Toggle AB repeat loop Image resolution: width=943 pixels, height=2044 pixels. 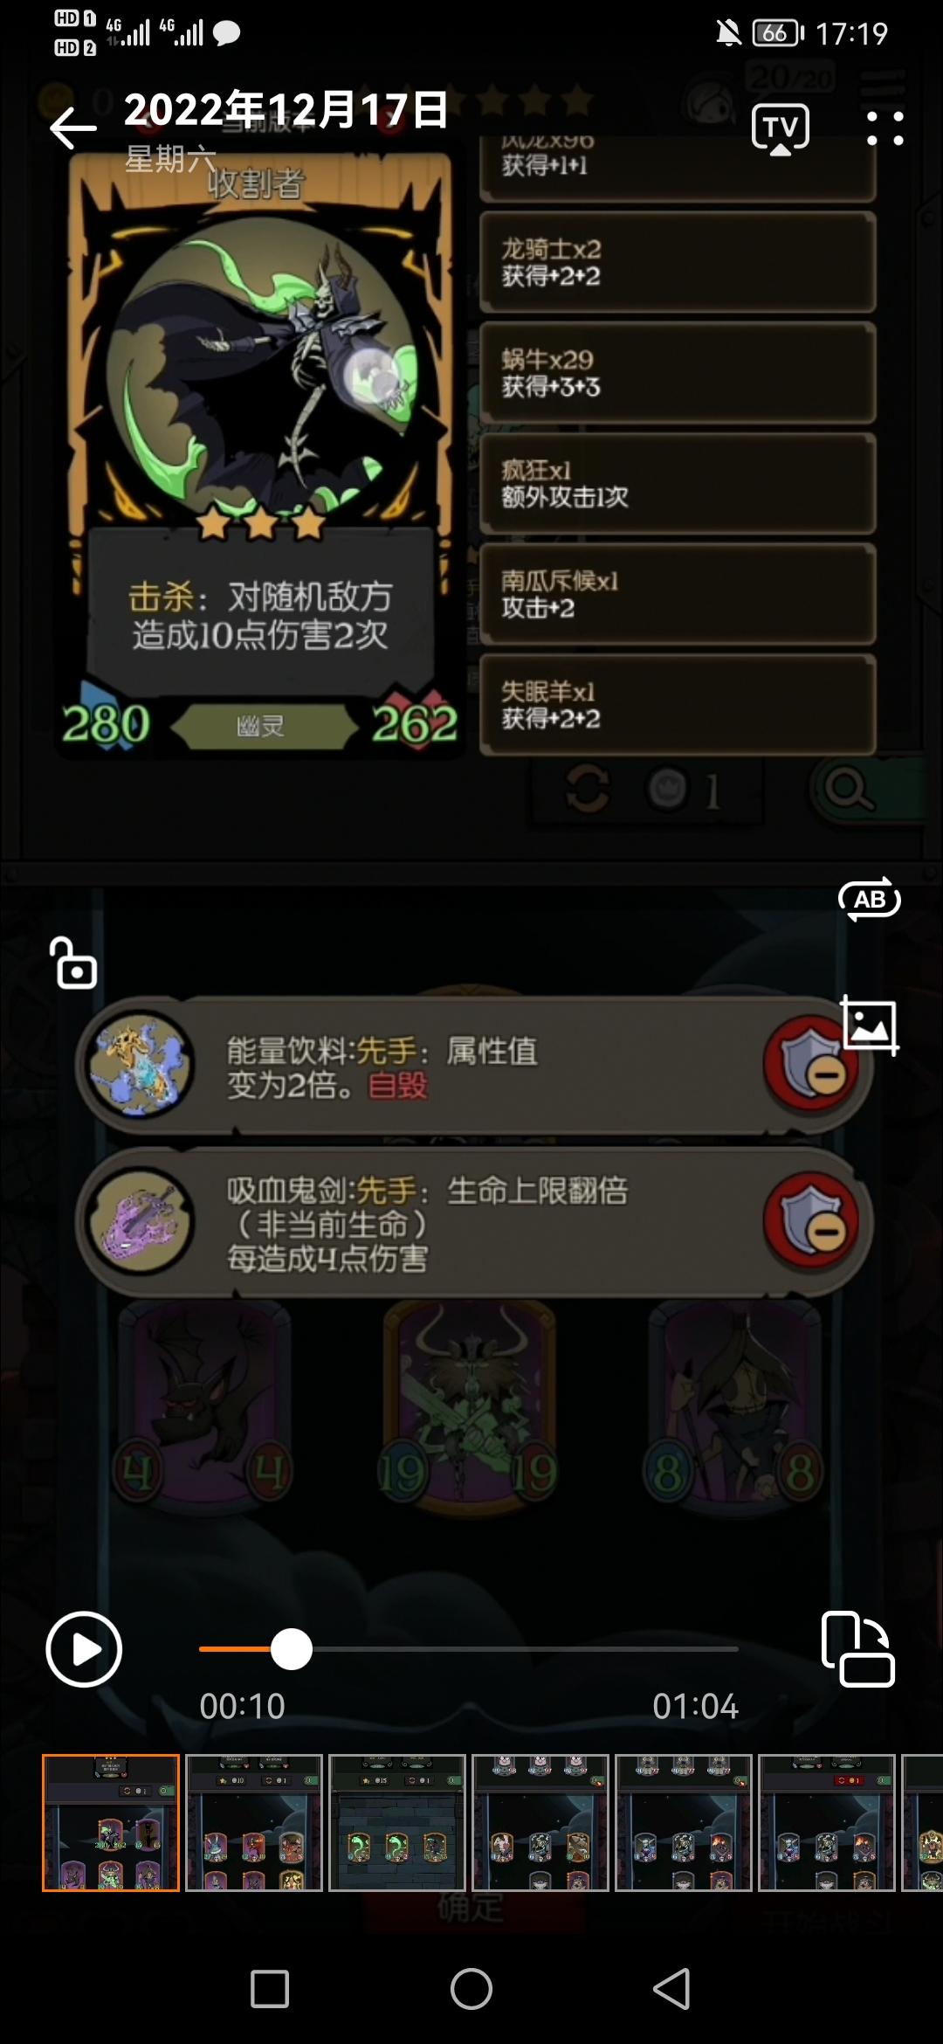coord(869,899)
